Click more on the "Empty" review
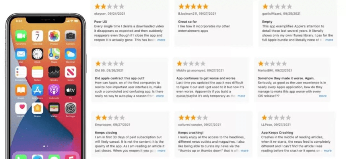Image resolution: width=346 pixels, height=159 pixels. pyautogui.click(x=329, y=40)
